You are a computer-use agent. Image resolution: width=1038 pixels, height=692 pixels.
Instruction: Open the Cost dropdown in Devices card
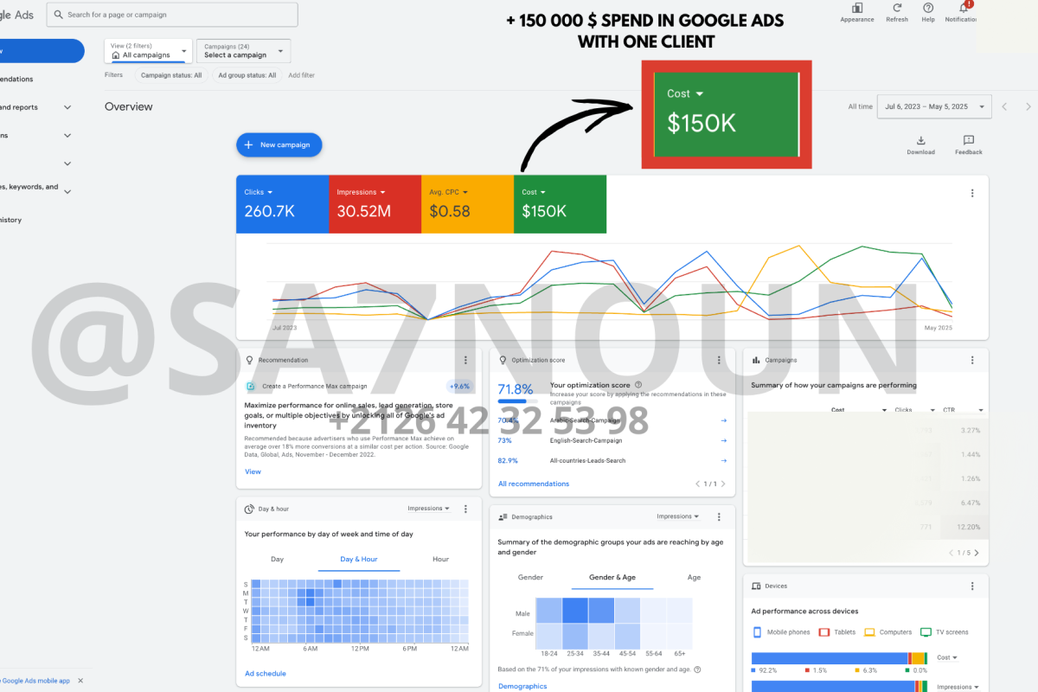tap(947, 657)
